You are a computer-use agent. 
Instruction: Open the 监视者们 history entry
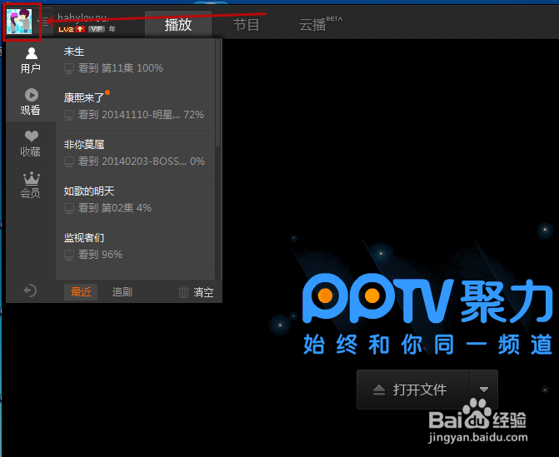pyautogui.click(x=138, y=248)
